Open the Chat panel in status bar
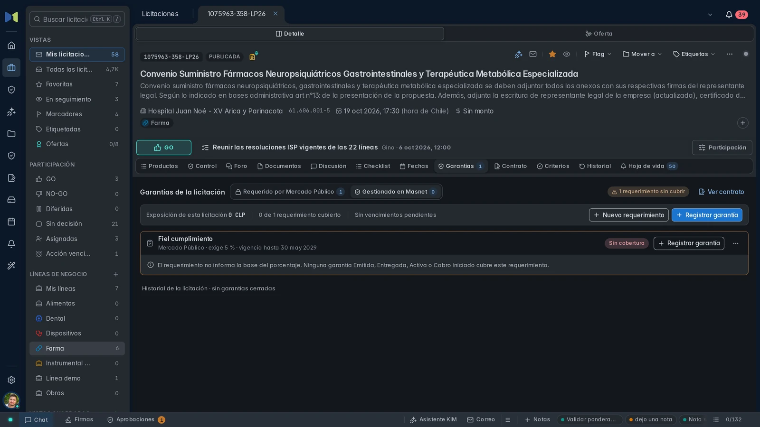 pyautogui.click(x=36, y=420)
